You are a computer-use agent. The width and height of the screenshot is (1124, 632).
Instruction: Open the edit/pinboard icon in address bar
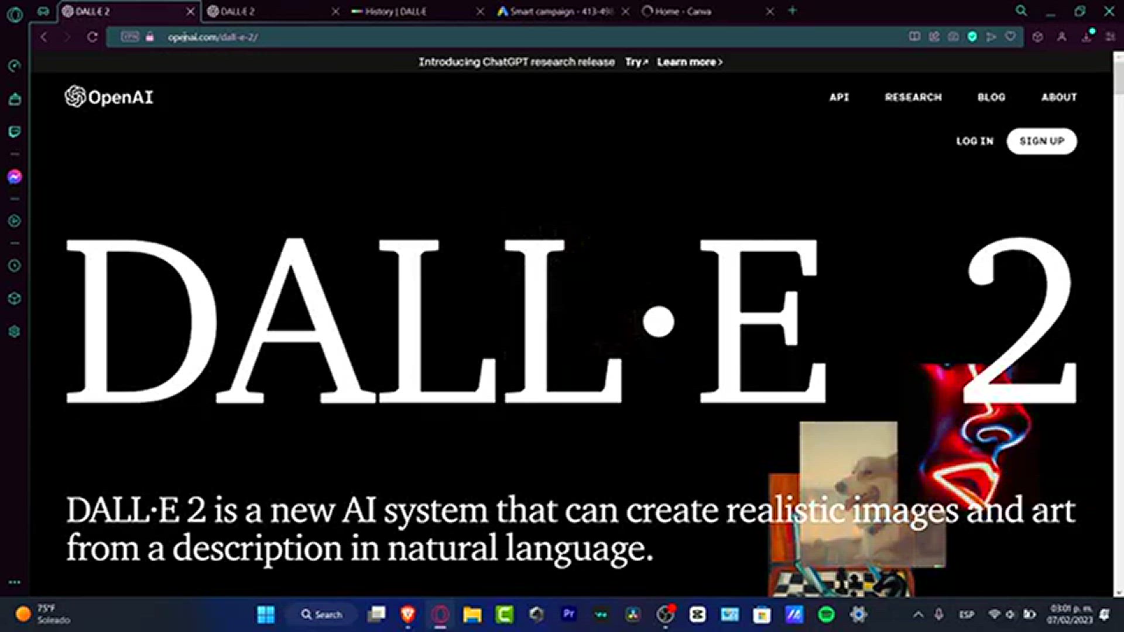(x=934, y=37)
